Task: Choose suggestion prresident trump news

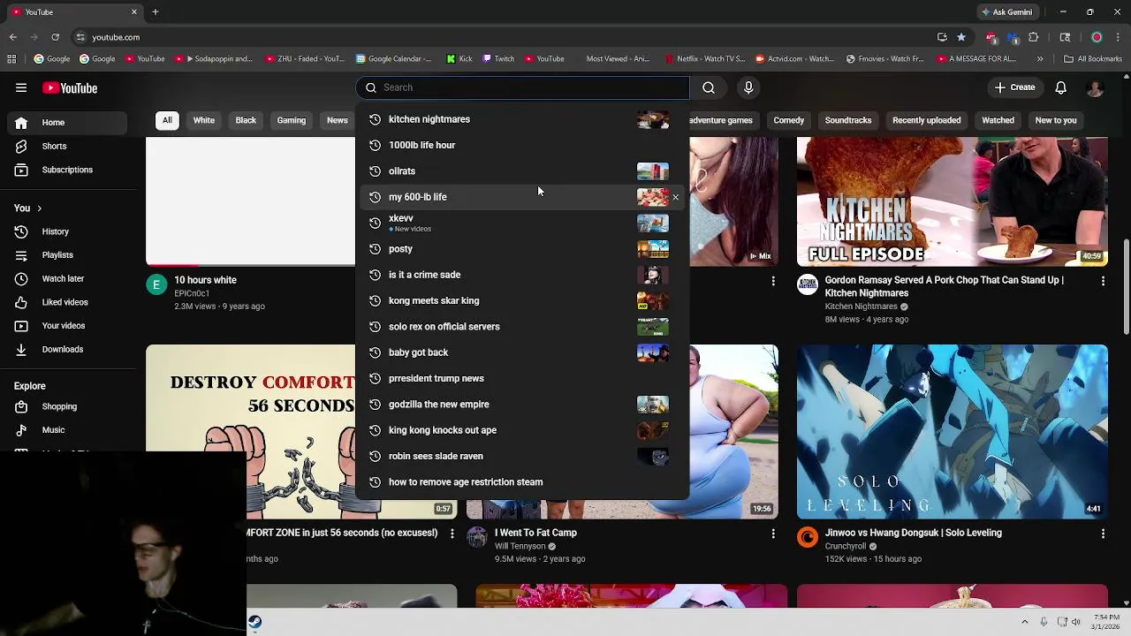Action: tap(522, 378)
